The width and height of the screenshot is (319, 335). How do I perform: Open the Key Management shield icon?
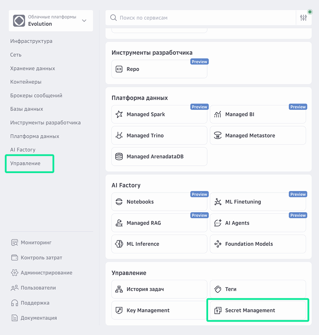(x=119, y=310)
